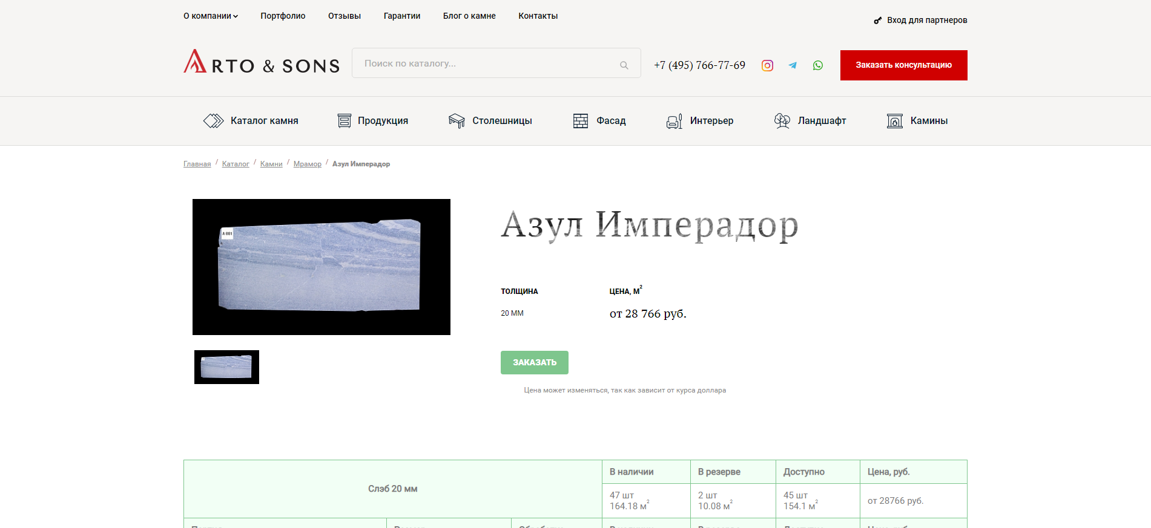
Task: Click the large marble slab image
Action: [322, 267]
